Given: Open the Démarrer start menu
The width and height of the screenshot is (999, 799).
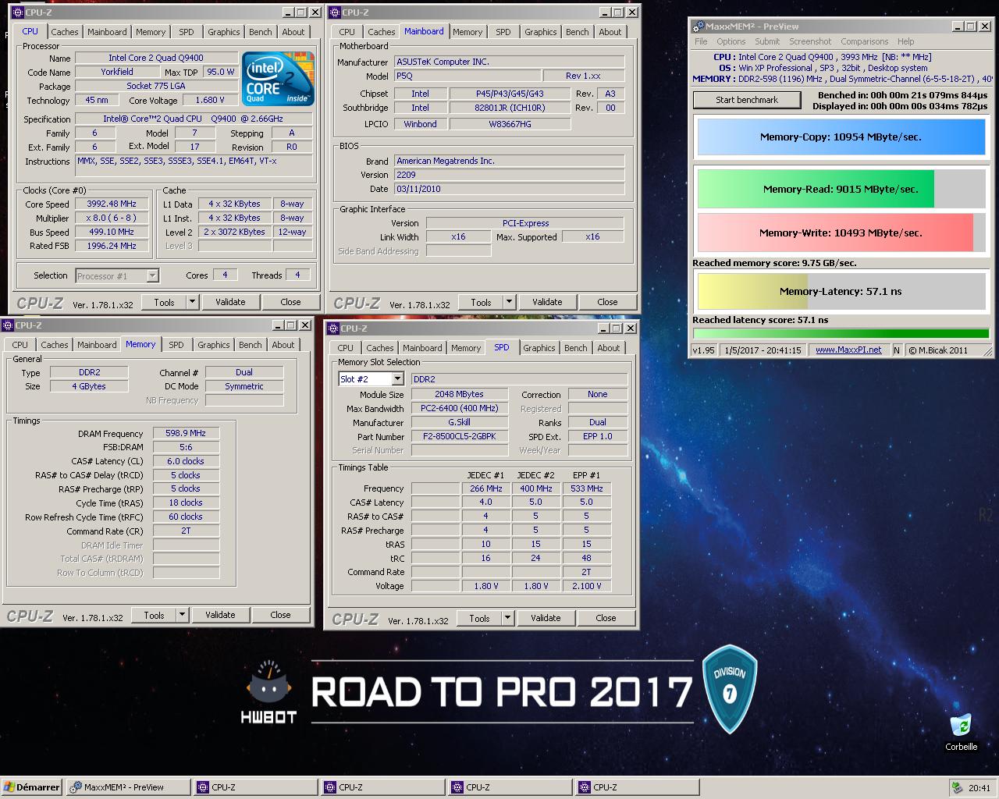Looking at the screenshot, I should tap(31, 787).
